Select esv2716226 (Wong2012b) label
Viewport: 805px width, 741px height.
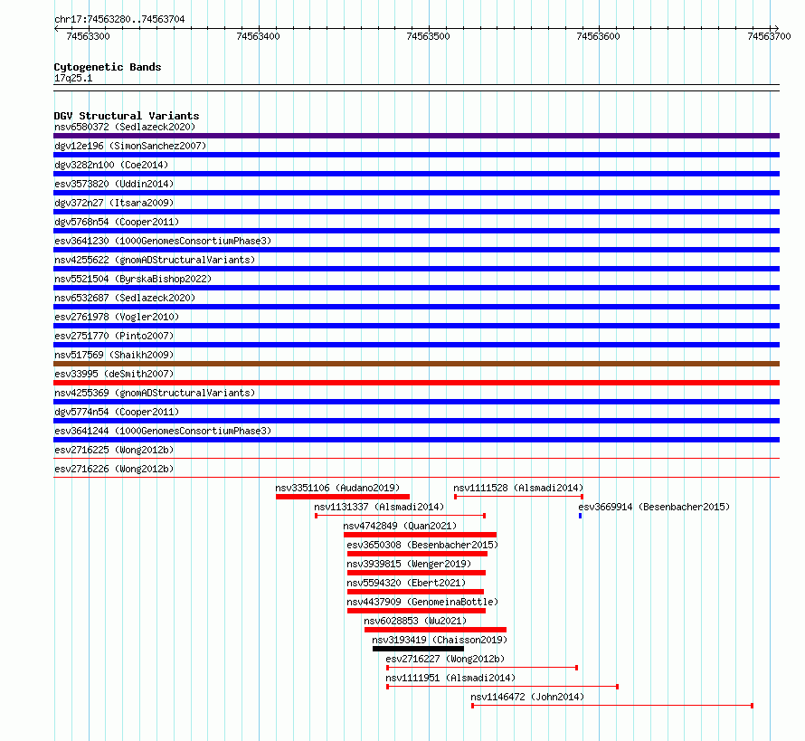click(114, 469)
